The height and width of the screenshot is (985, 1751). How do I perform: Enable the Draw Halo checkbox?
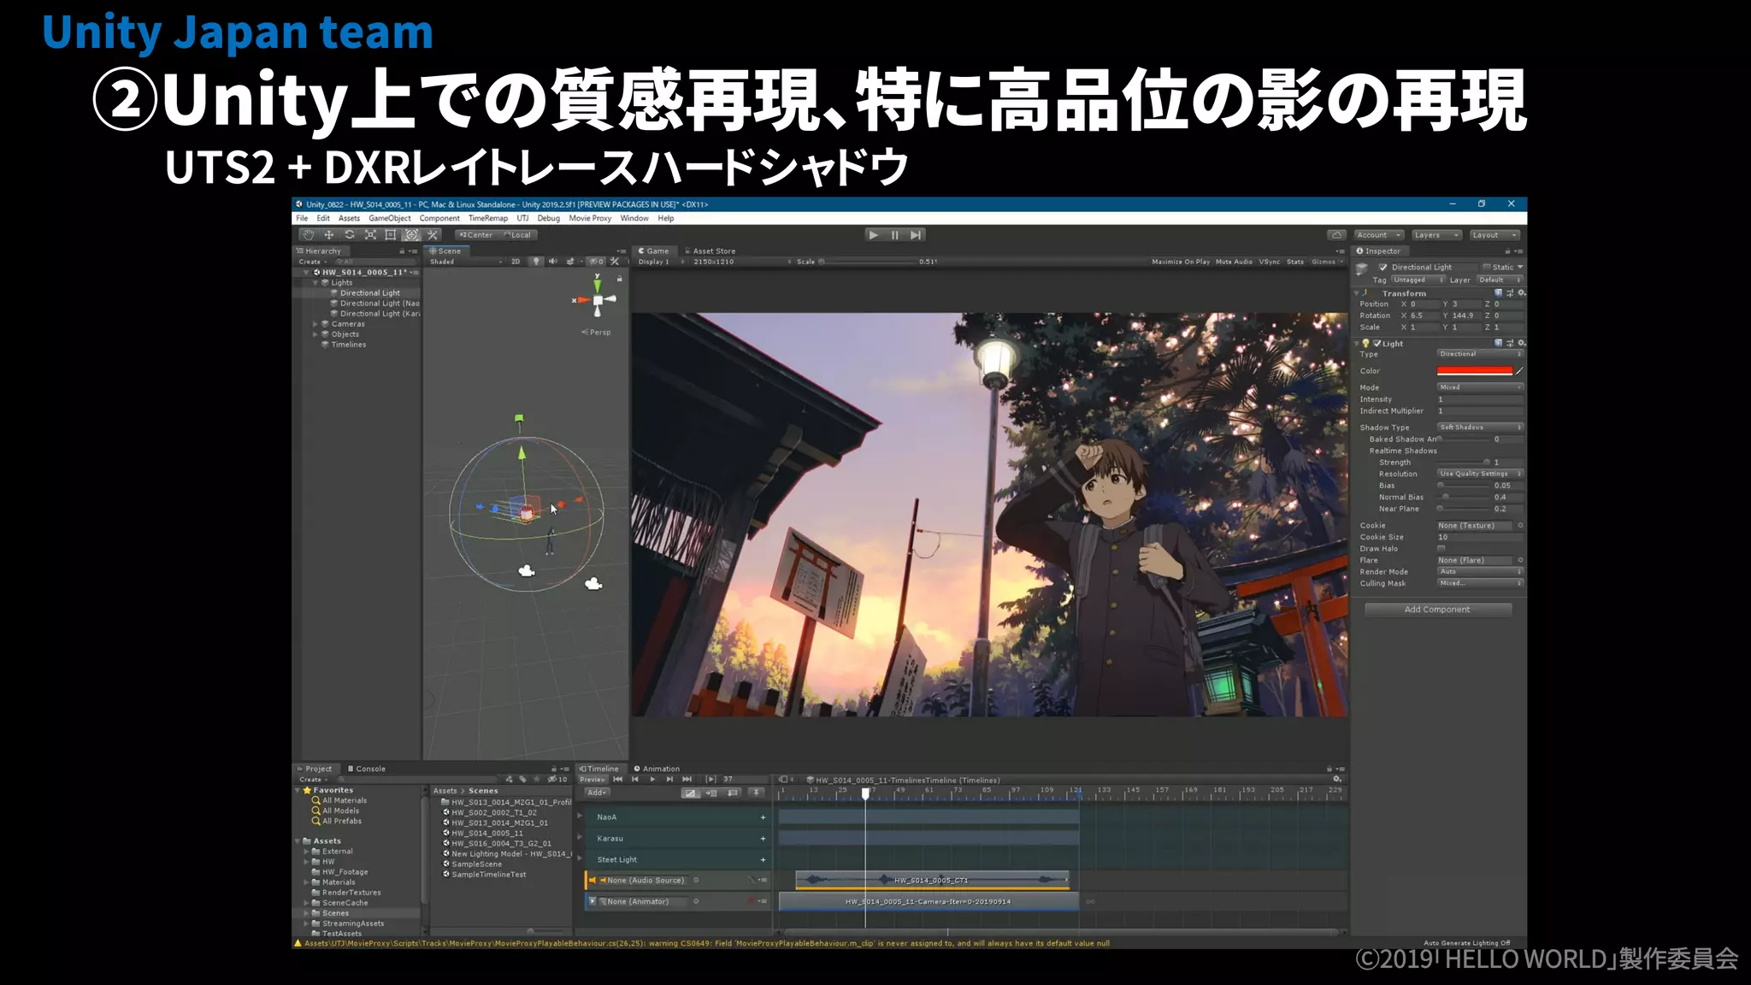(1441, 549)
